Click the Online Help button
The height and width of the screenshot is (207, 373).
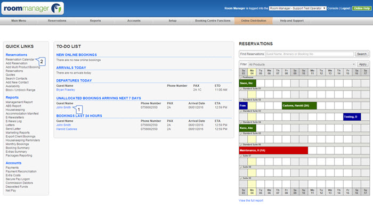point(362,9)
